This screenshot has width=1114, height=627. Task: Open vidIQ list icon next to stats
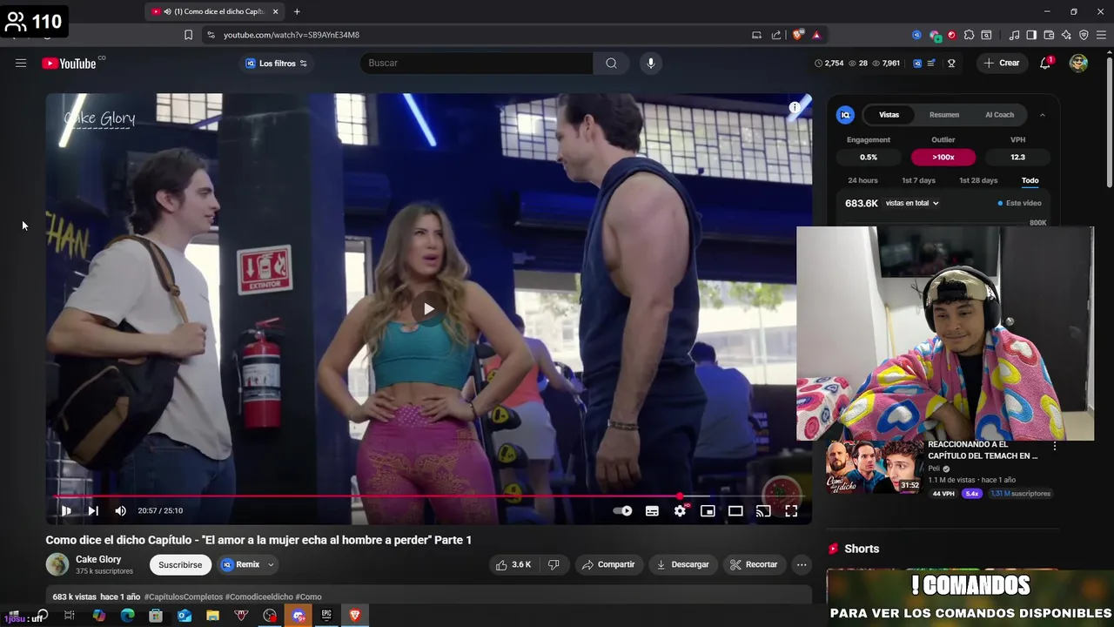point(931,63)
